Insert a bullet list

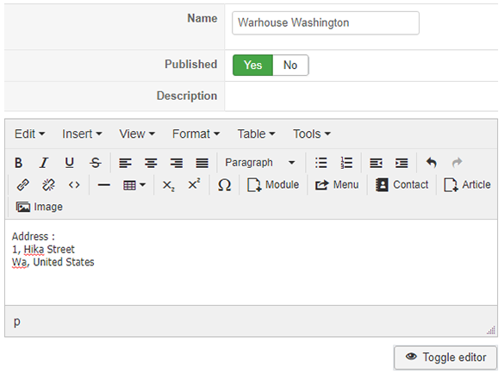(321, 163)
